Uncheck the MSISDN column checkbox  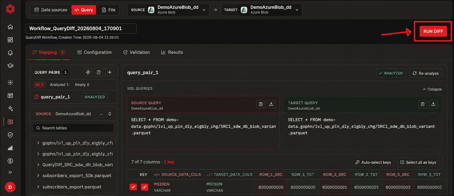[133, 187]
